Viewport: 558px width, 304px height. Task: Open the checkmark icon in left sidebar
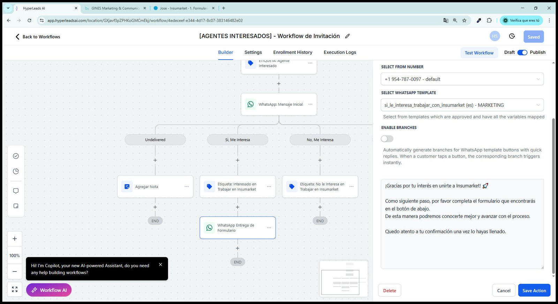(x=16, y=156)
